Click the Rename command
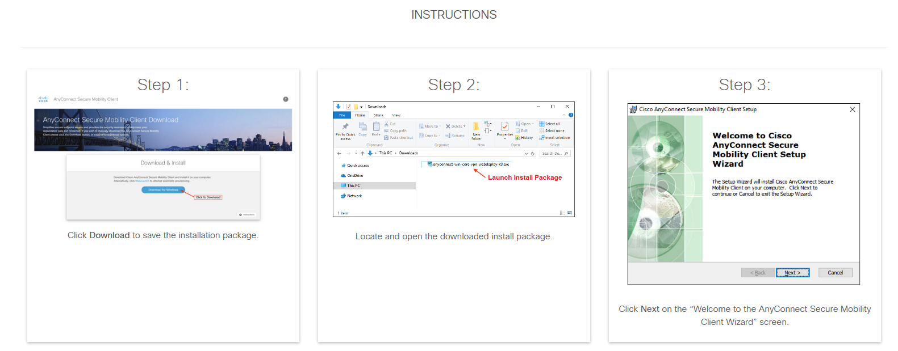Viewport: 898px width, 351px height. click(455, 136)
